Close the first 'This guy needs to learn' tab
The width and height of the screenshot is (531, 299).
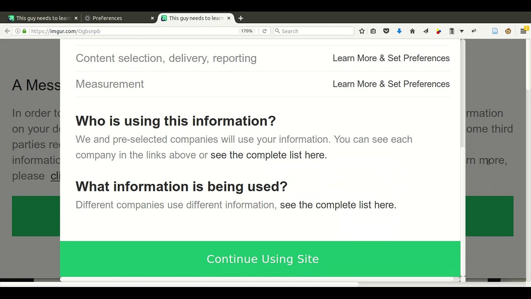click(x=76, y=18)
